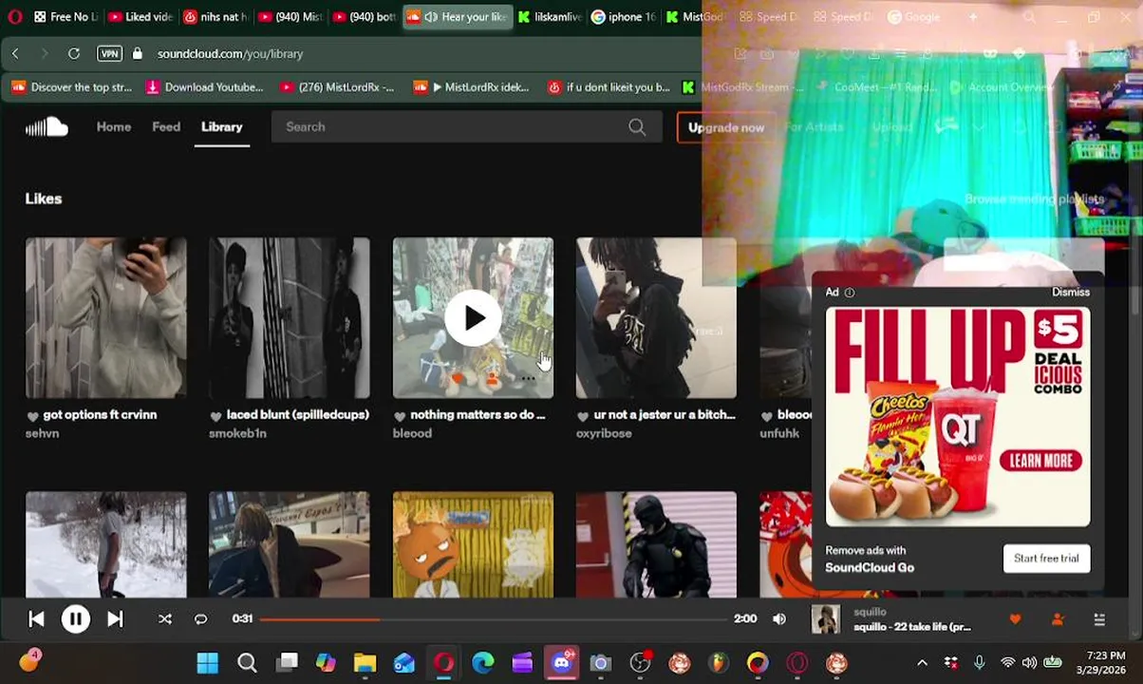Show hidden system tray icons
1143x684 pixels.
(x=922, y=663)
